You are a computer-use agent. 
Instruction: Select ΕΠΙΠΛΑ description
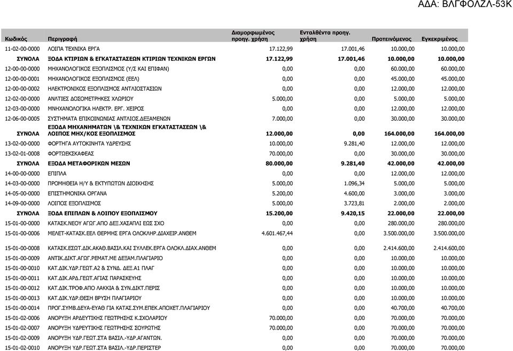(x=57, y=174)
